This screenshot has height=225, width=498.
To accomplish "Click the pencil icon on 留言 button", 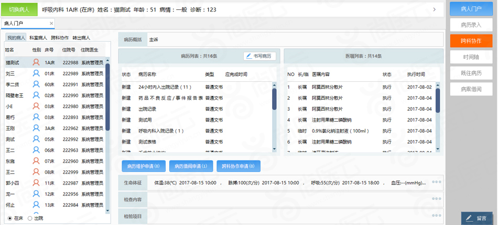I will click(x=469, y=218).
